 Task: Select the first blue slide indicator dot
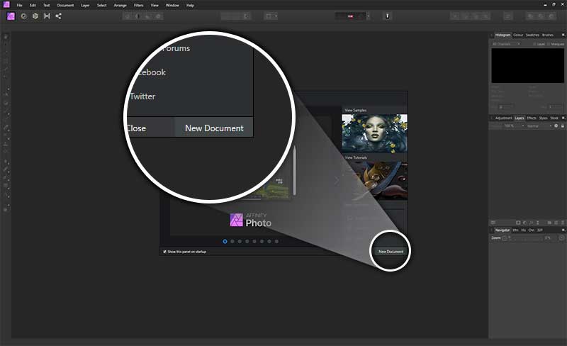click(225, 241)
